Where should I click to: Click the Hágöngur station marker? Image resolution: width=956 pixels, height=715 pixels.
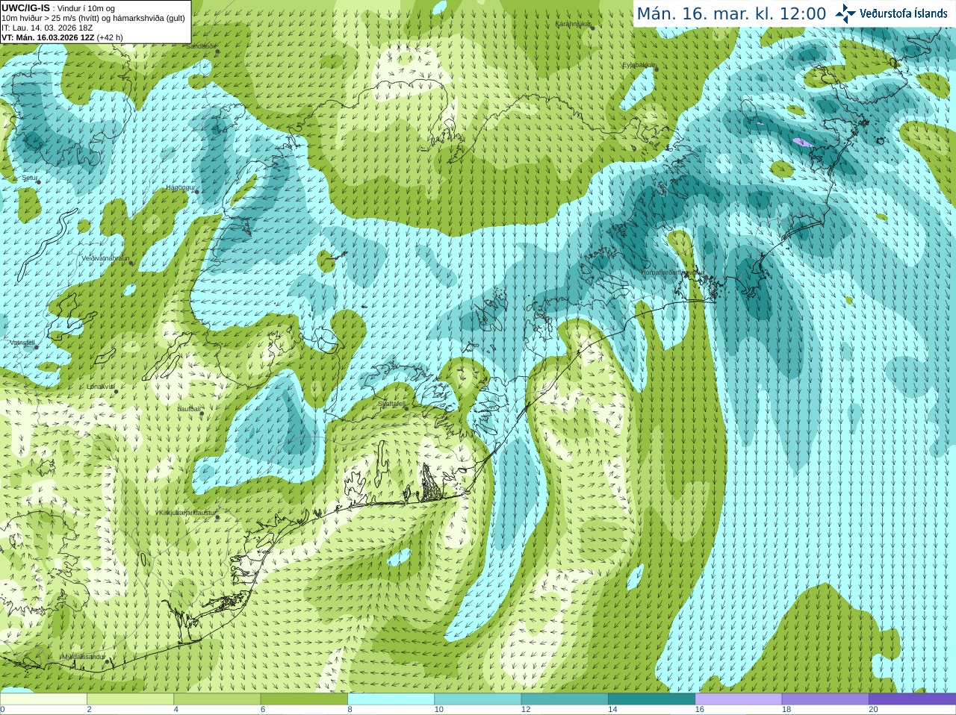[x=197, y=192]
